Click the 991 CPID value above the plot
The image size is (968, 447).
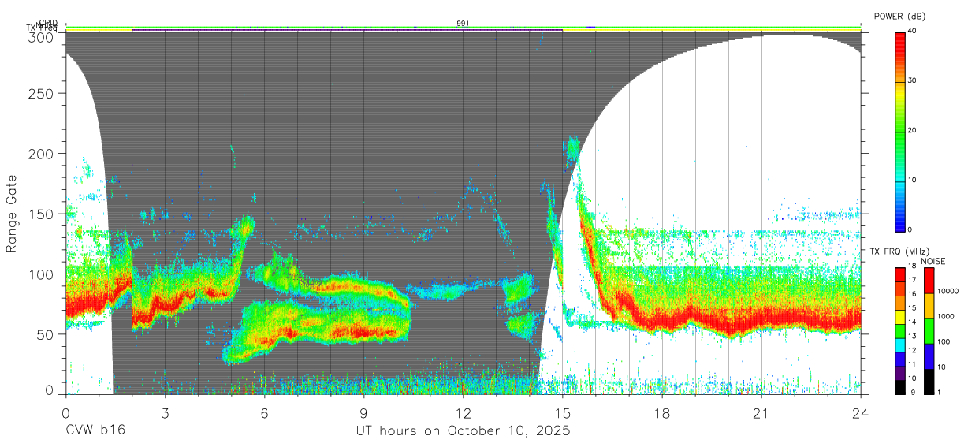pos(464,24)
